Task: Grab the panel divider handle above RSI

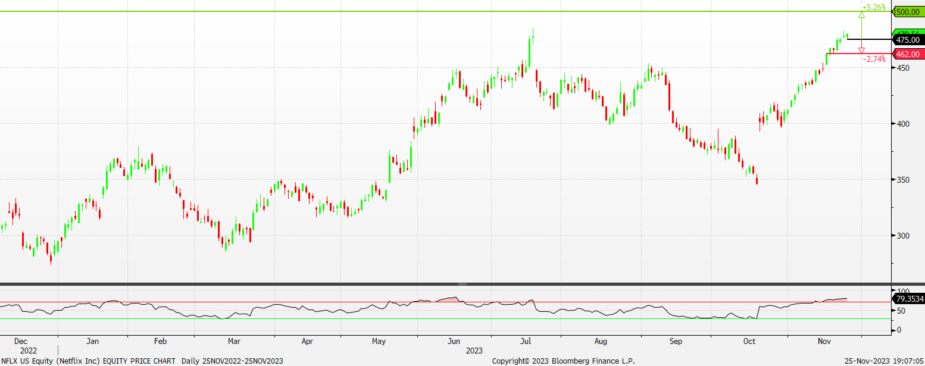Action: point(462,284)
